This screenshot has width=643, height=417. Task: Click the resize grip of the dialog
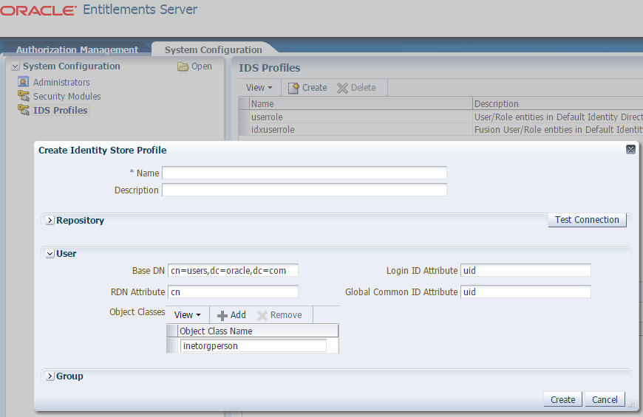click(x=631, y=404)
